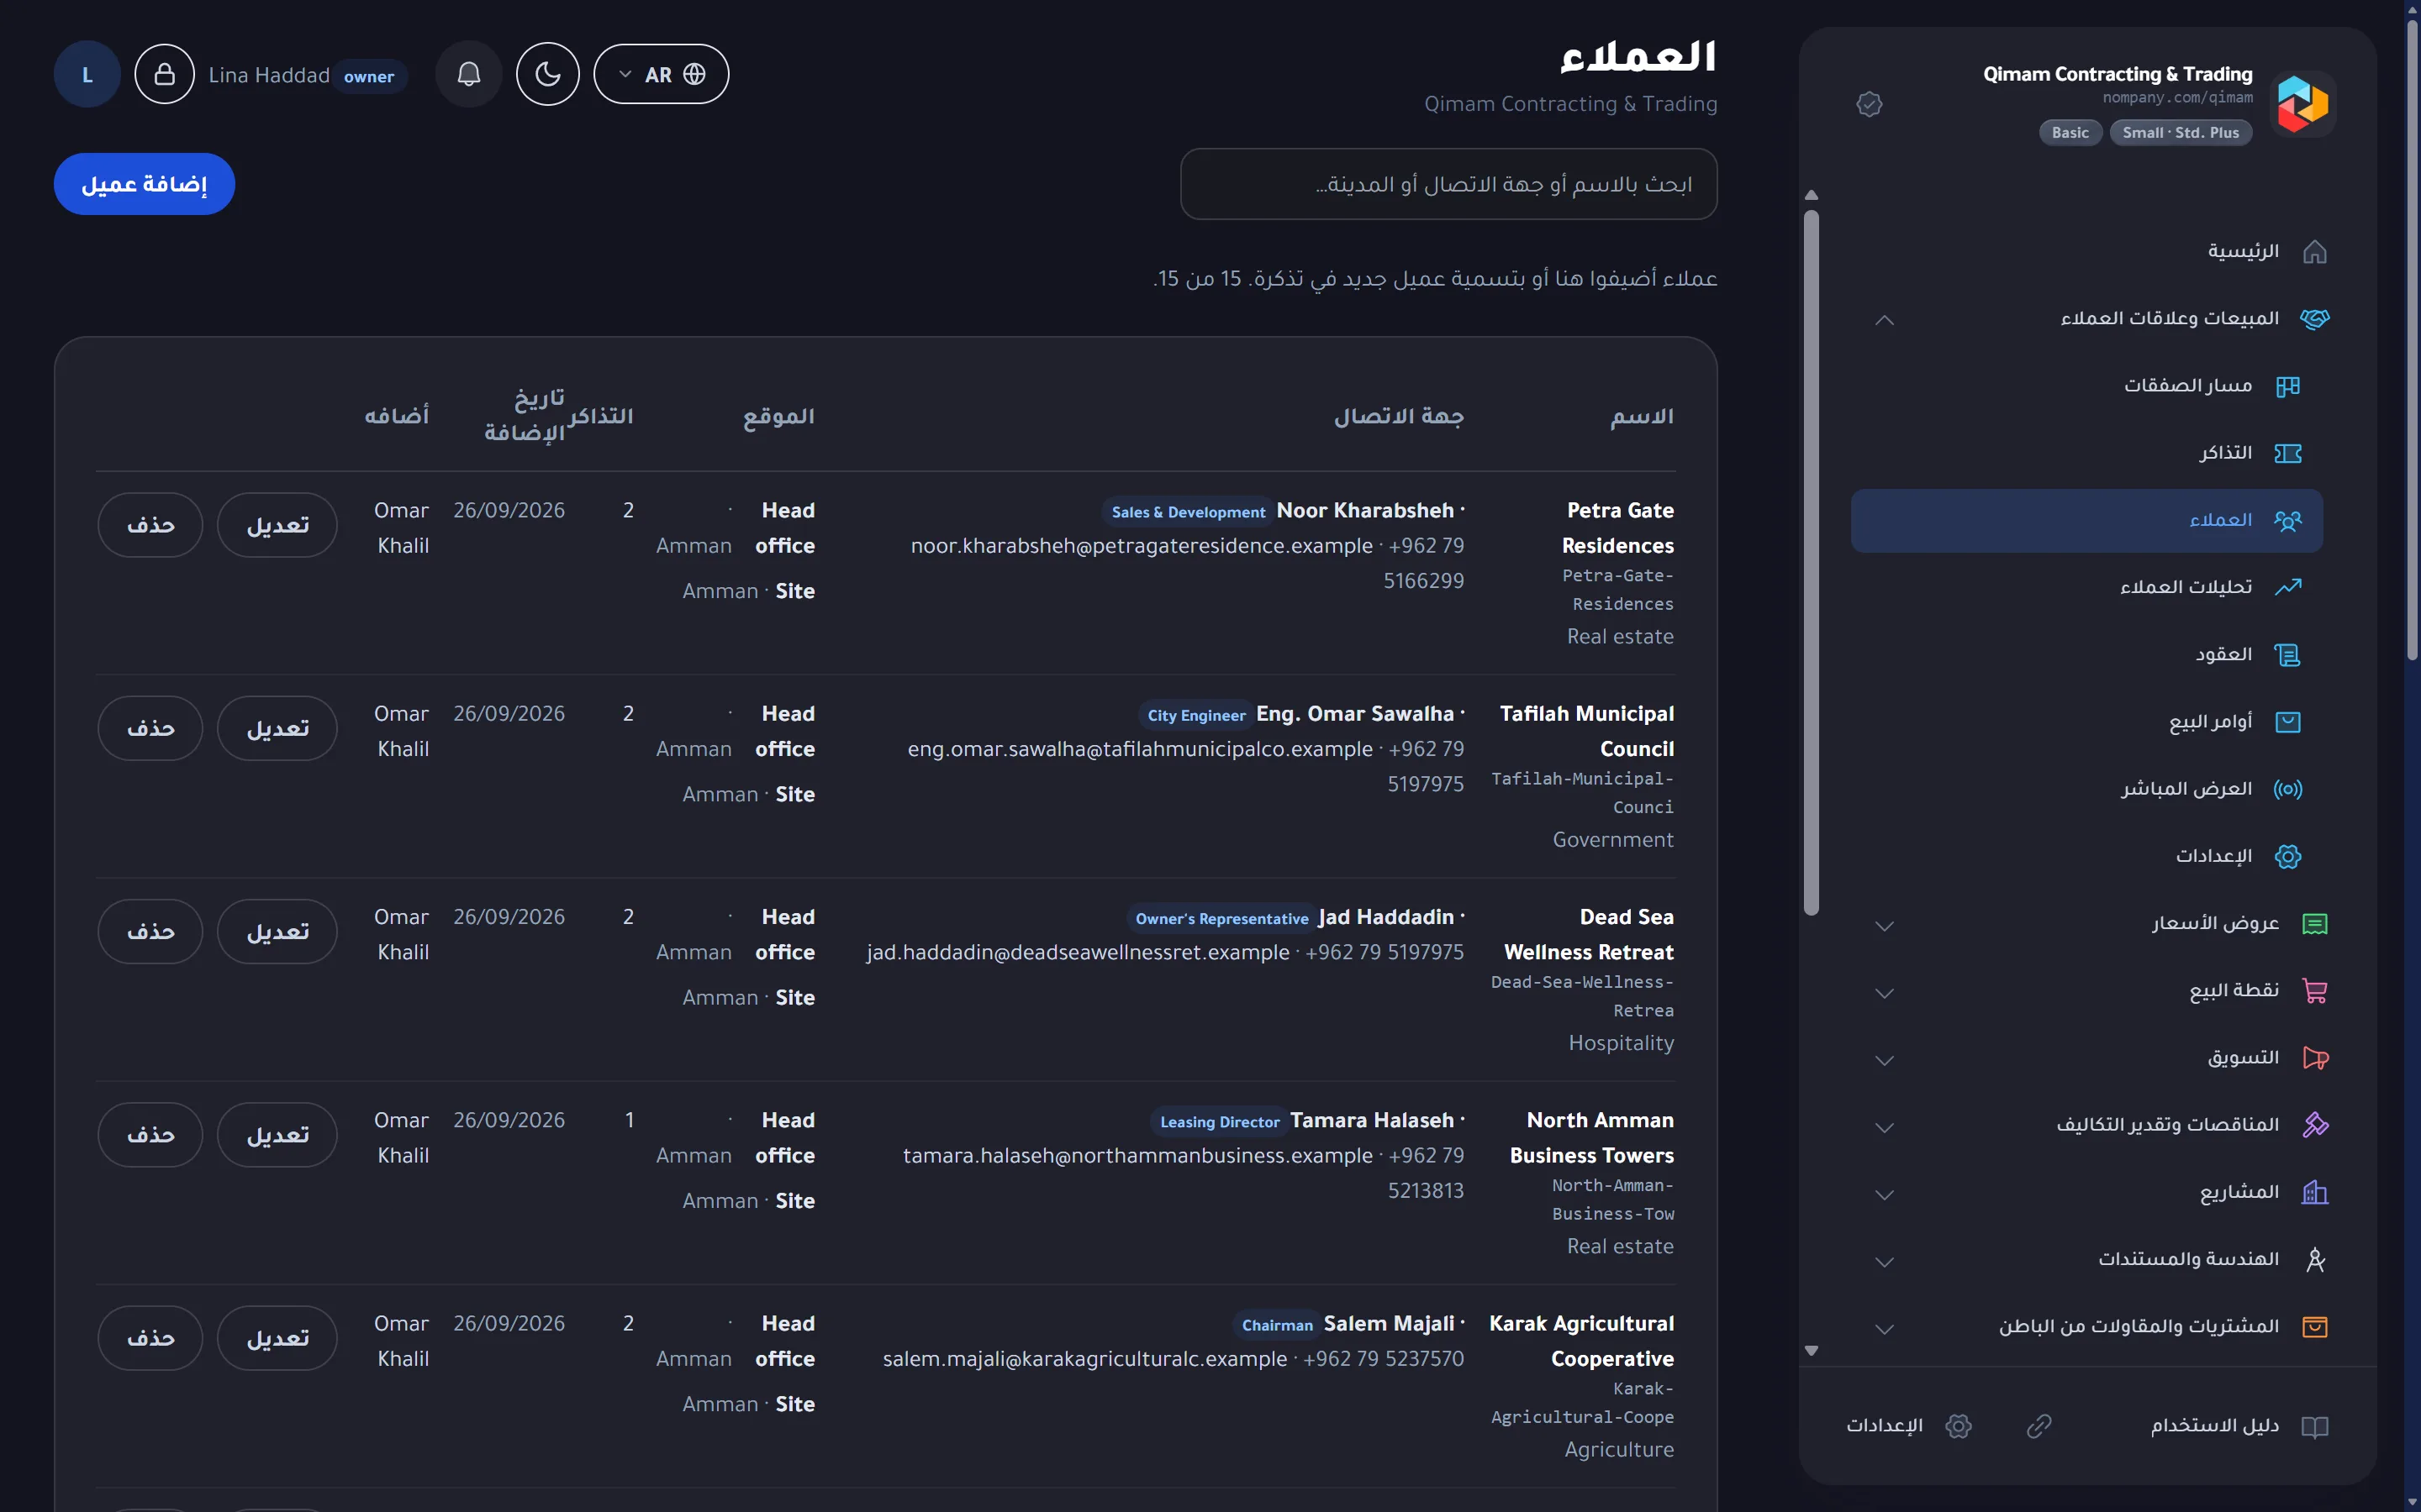Click the Small · Std. Plus badge
Image resolution: width=2421 pixels, height=1512 pixels.
tap(2181, 133)
